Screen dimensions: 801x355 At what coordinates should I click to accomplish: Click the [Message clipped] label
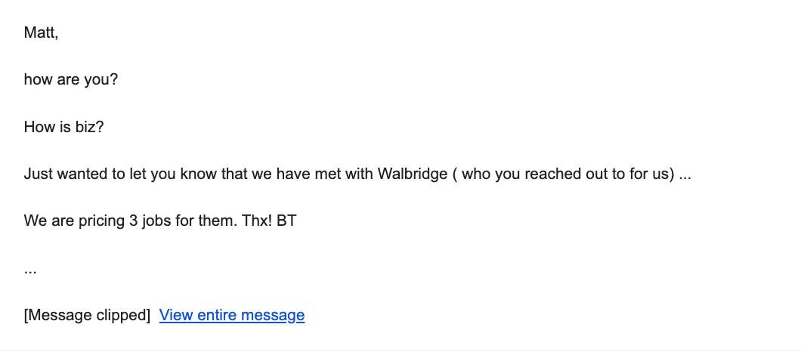pos(87,315)
